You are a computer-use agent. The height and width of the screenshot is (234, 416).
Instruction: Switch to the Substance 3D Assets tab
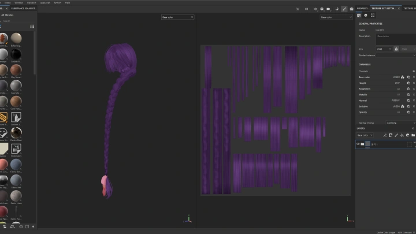tap(24, 9)
